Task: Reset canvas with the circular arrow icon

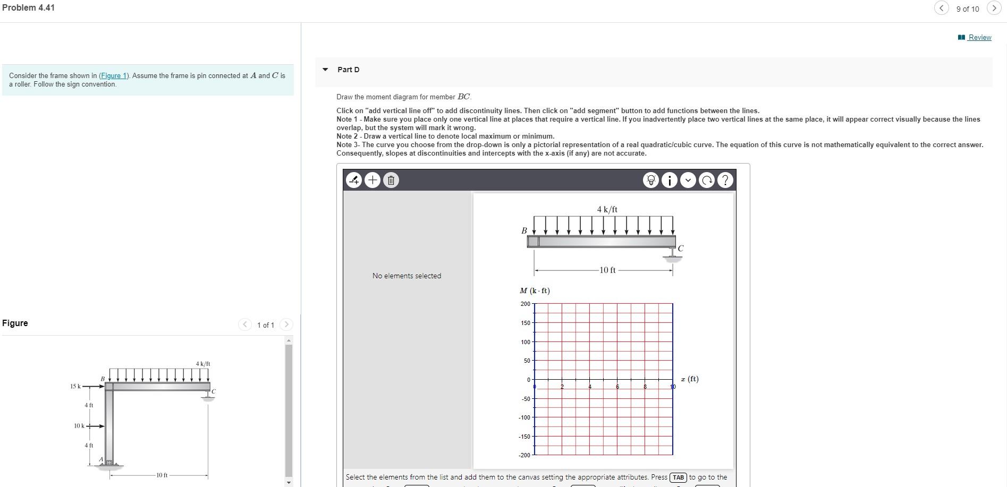Action: [x=707, y=181]
